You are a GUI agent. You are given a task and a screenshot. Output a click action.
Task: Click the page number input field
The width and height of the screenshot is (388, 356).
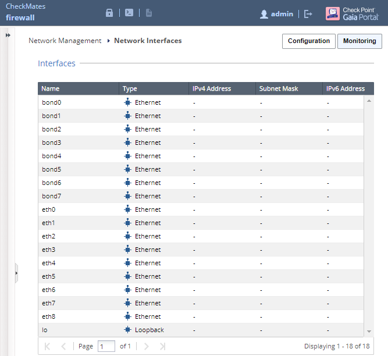click(x=106, y=346)
